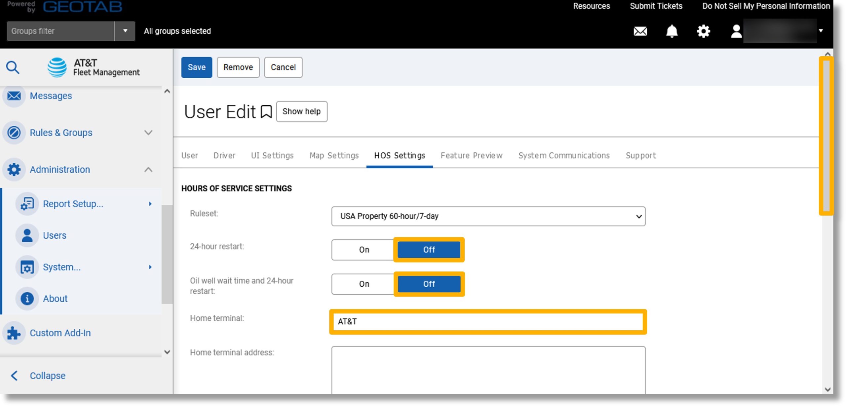
Task: Click the Cancel button
Action: tap(283, 67)
